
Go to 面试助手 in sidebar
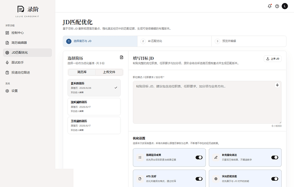27,62
